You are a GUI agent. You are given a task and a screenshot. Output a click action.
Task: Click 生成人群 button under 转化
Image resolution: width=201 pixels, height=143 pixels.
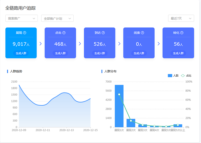178,53
